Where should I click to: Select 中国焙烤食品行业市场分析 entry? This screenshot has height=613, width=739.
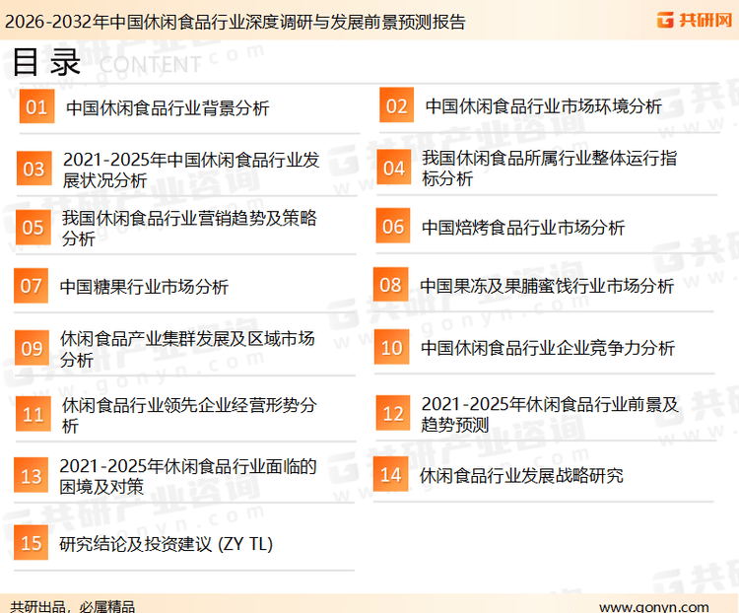pyautogui.click(x=523, y=228)
